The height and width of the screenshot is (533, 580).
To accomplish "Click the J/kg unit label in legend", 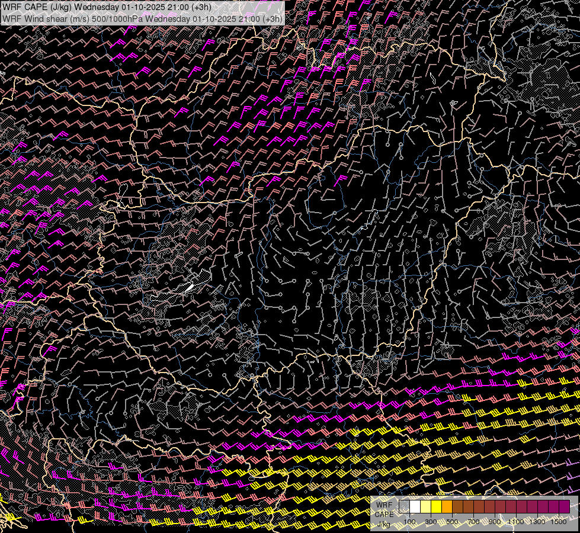I will coord(384,524).
